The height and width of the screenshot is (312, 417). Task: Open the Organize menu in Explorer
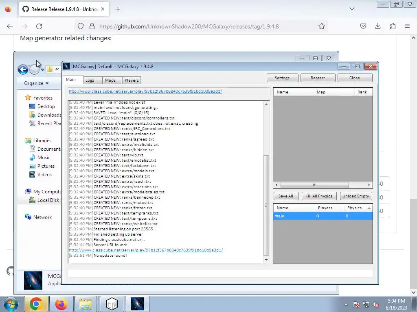click(x=36, y=83)
